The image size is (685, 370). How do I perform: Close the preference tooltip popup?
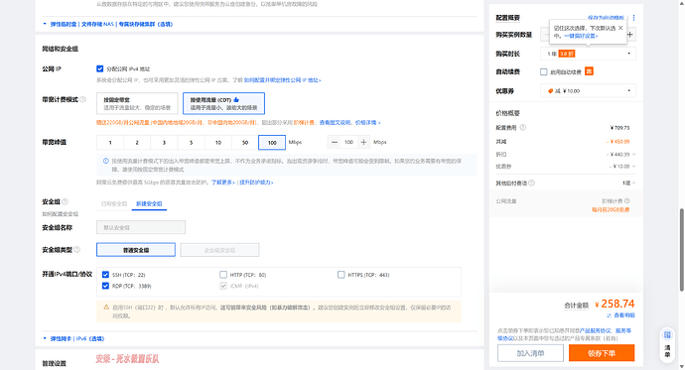tap(620, 28)
